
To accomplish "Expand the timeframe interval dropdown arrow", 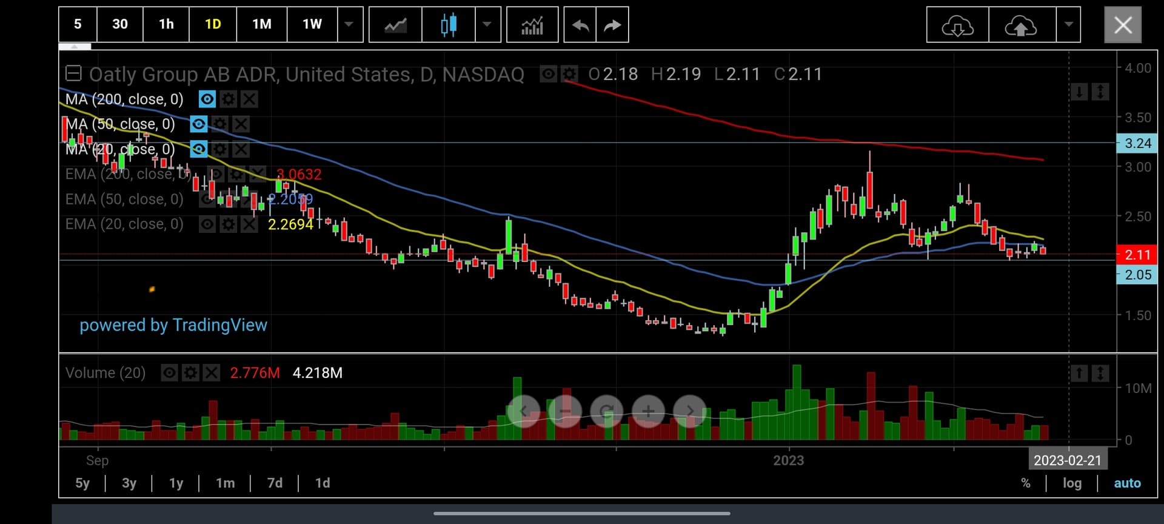I will 349,25.
